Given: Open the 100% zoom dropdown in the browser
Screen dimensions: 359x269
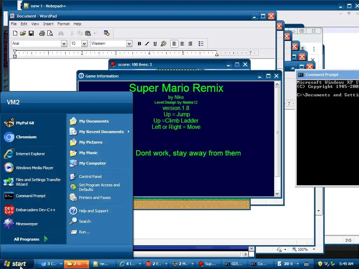Looking at the screenshot, I should 314,249.
